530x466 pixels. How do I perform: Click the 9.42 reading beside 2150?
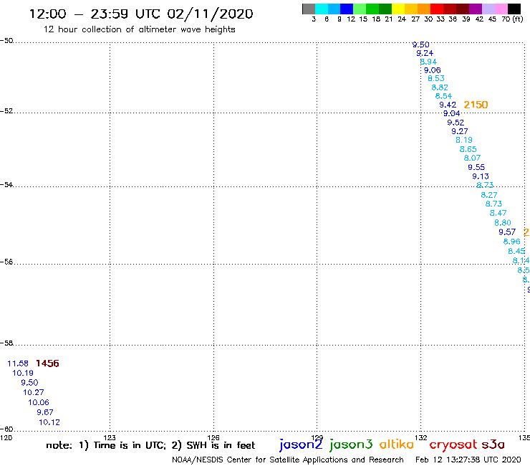pyautogui.click(x=448, y=105)
